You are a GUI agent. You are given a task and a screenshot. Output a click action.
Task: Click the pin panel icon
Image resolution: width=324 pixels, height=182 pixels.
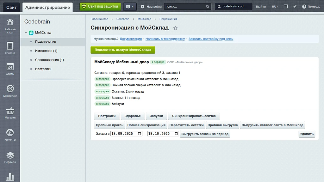(x=295, y=7)
